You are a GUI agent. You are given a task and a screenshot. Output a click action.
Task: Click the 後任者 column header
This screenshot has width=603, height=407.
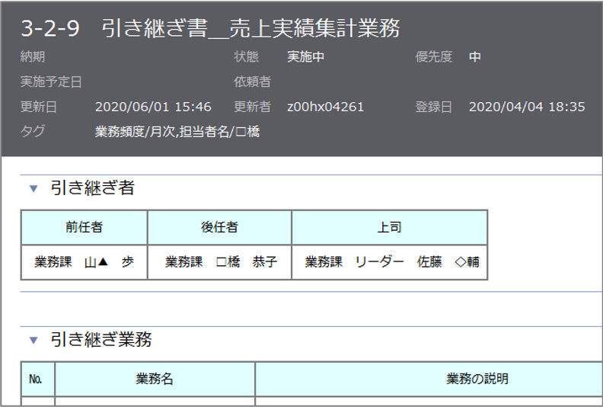pyautogui.click(x=219, y=227)
